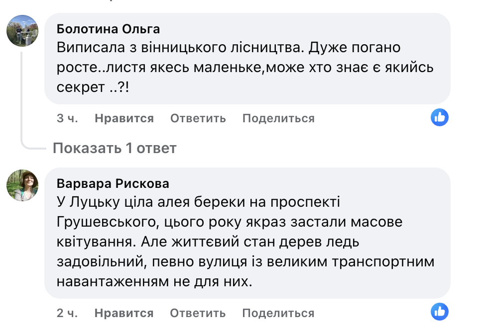Viewport: 484px width, 330px height.
Task: Reply to Варвара Рискова's comment
Action: point(198,313)
